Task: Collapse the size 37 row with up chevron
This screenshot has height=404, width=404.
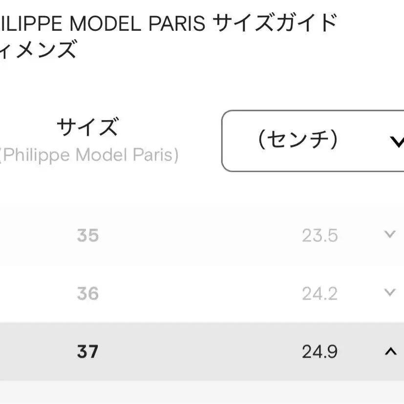Action: [x=391, y=351]
